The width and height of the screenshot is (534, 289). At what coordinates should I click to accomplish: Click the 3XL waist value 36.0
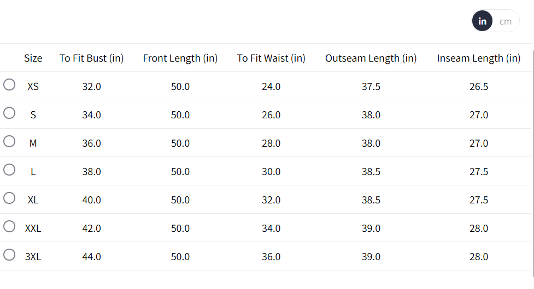[x=271, y=257]
